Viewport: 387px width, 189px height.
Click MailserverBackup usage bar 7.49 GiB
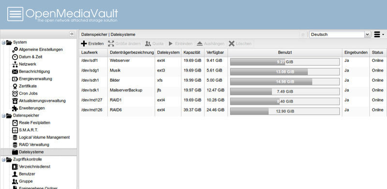tap(285, 91)
